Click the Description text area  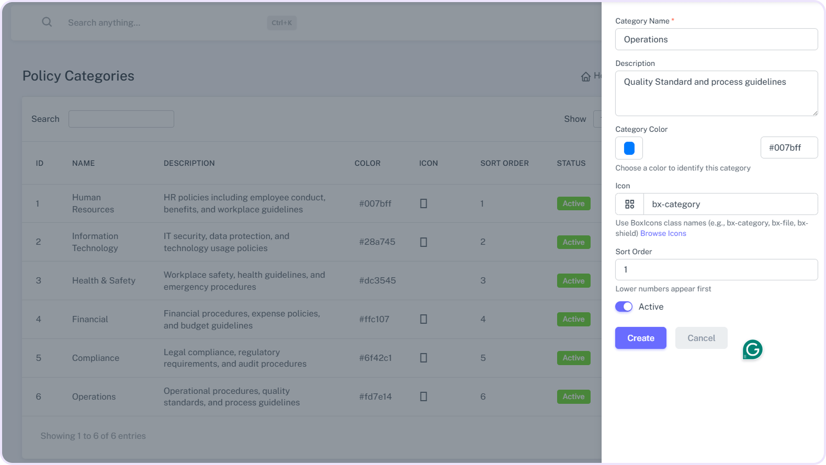pos(716,93)
